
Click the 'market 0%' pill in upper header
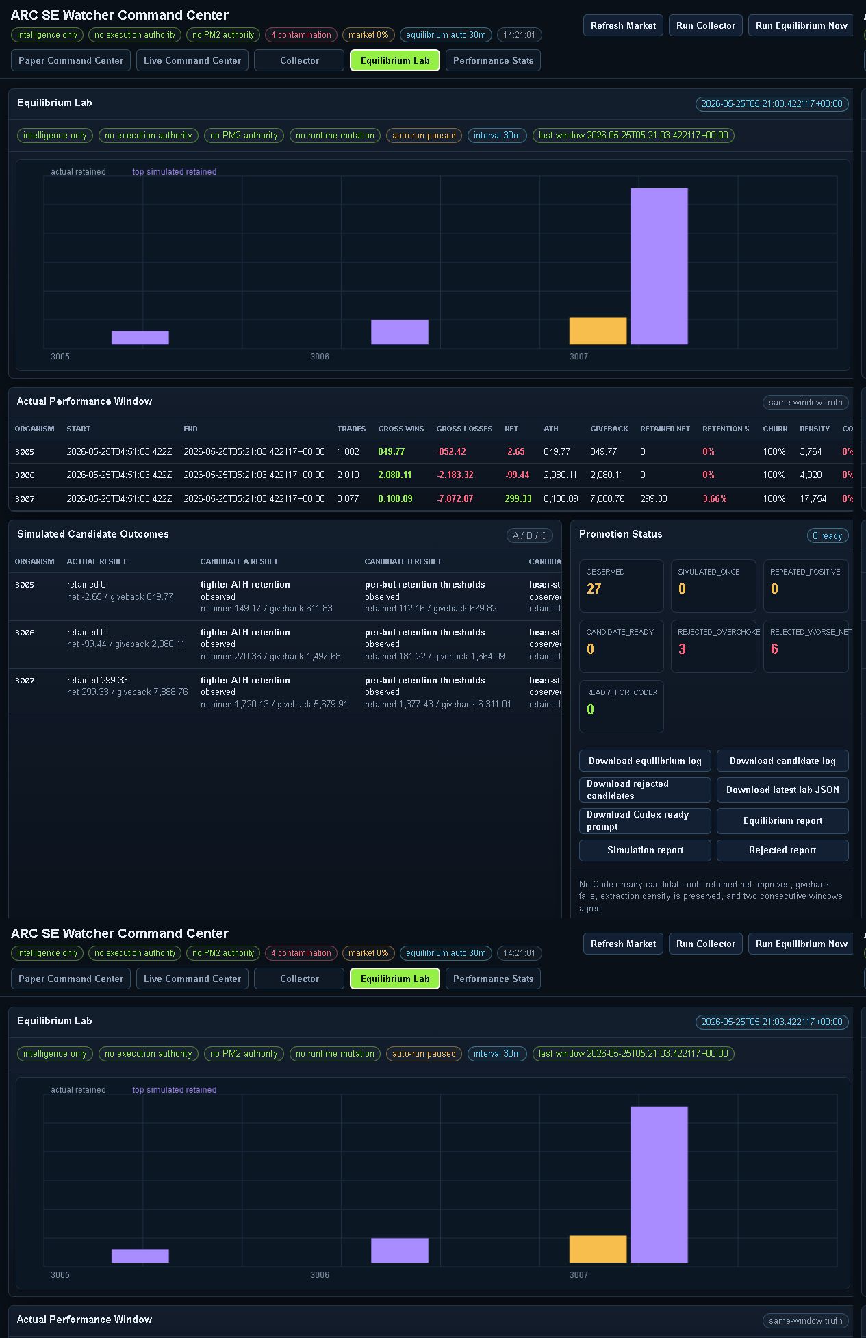[368, 35]
